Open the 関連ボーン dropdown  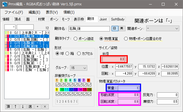(x=163, y=28)
